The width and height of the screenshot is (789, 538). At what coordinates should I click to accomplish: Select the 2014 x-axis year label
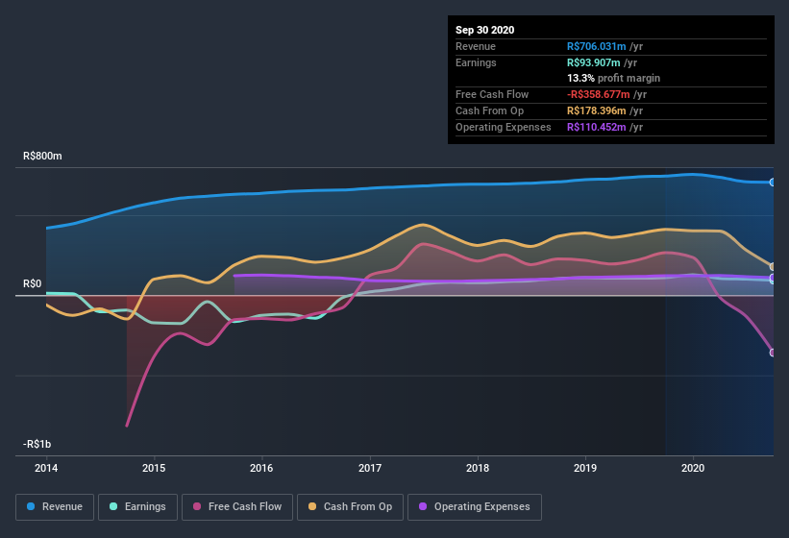[x=46, y=468]
